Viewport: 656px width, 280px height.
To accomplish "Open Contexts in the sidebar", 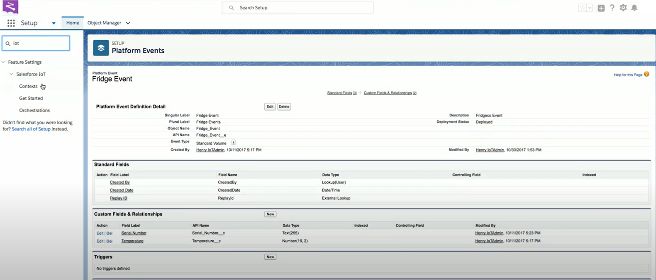I will [x=28, y=86].
